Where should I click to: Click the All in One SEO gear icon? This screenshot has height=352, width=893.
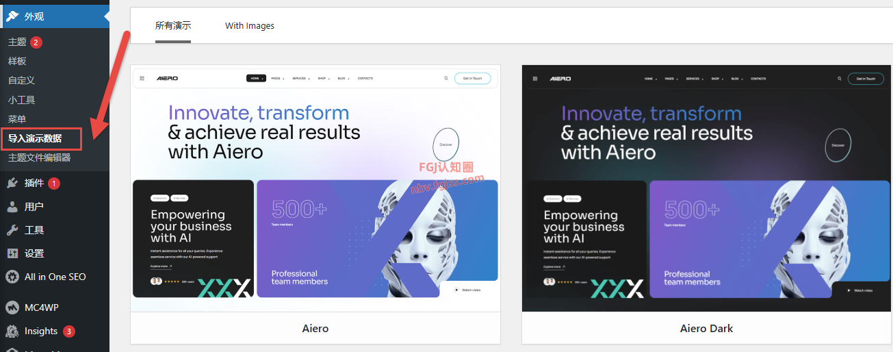point(12,277)
